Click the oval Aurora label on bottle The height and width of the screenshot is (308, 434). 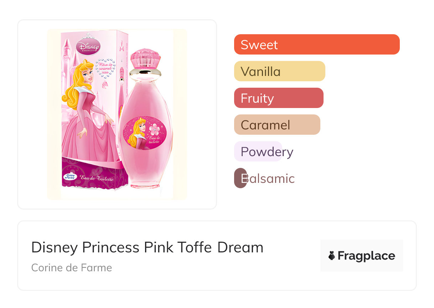pos(144,133)
